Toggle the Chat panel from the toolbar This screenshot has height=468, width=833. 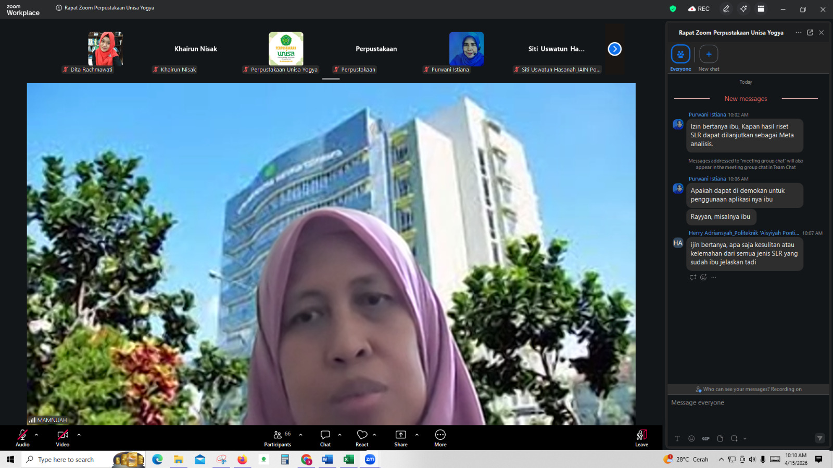point(325,437)
